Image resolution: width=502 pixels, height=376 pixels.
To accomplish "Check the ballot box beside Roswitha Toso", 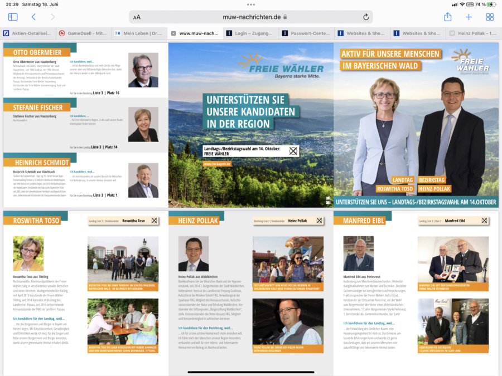I will [153, 221].
